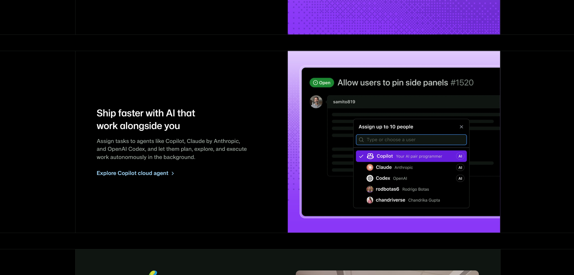Click the Codex OpenAI logo icon

click(x=370, y=178)
